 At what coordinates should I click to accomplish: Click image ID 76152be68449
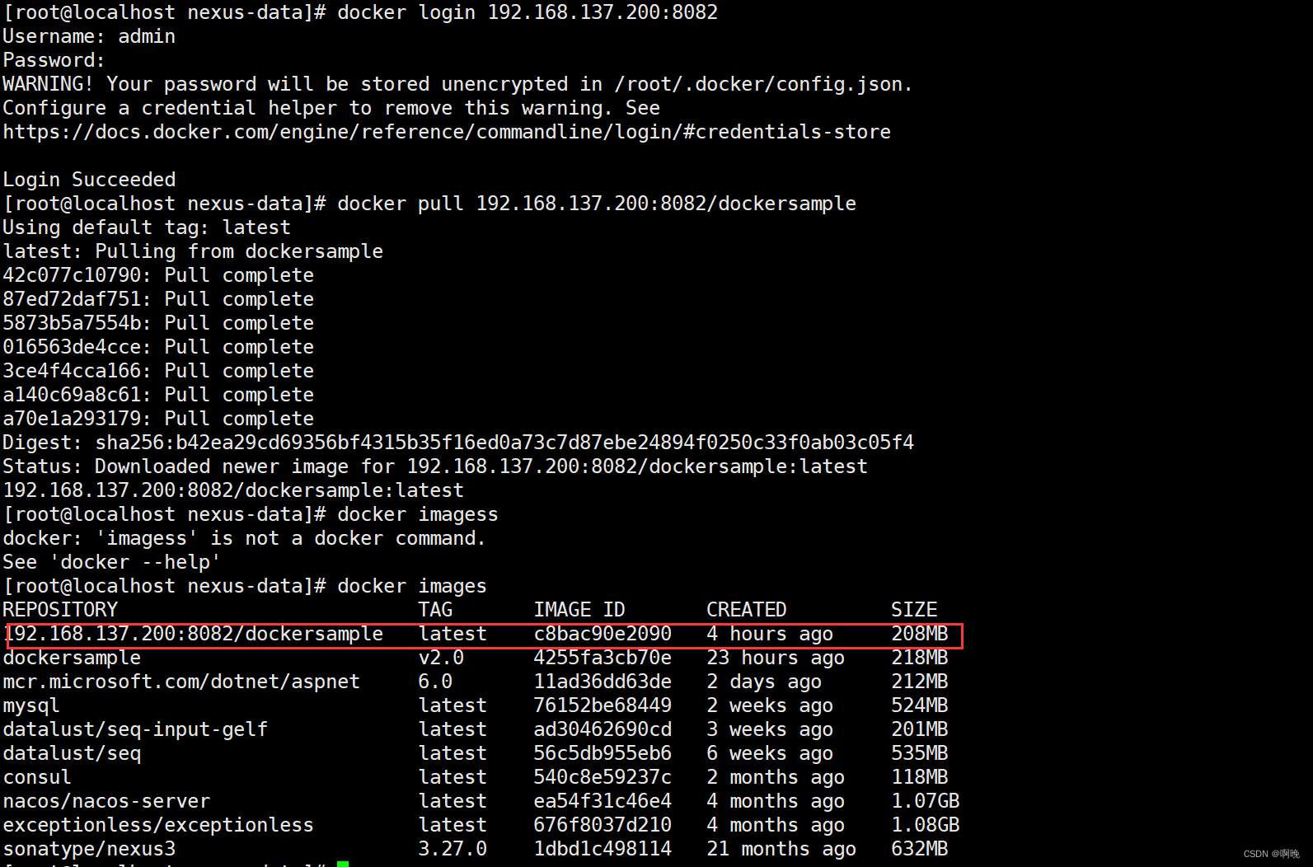point(603,705)
